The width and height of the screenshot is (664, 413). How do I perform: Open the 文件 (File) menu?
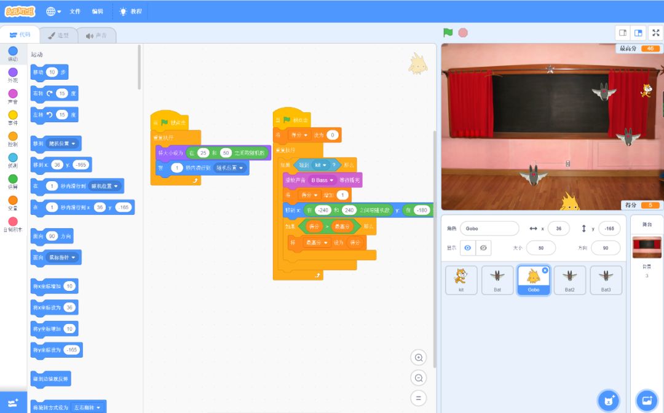[x=75, y=12]
